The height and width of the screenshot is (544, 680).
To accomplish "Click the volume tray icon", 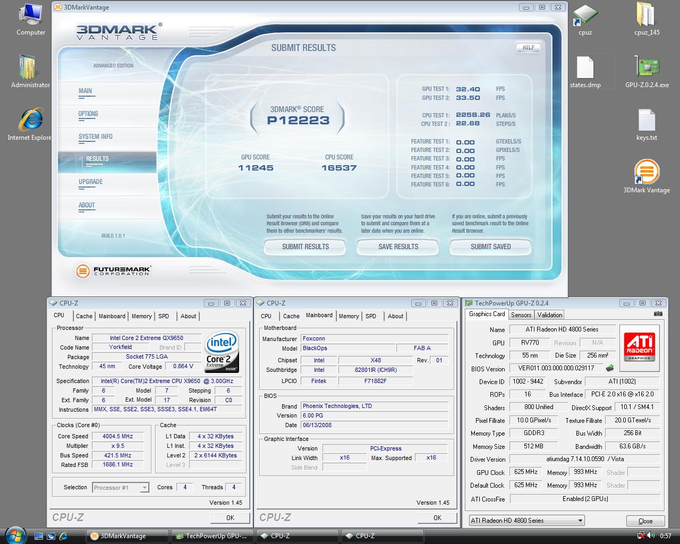I will point(651,536).
